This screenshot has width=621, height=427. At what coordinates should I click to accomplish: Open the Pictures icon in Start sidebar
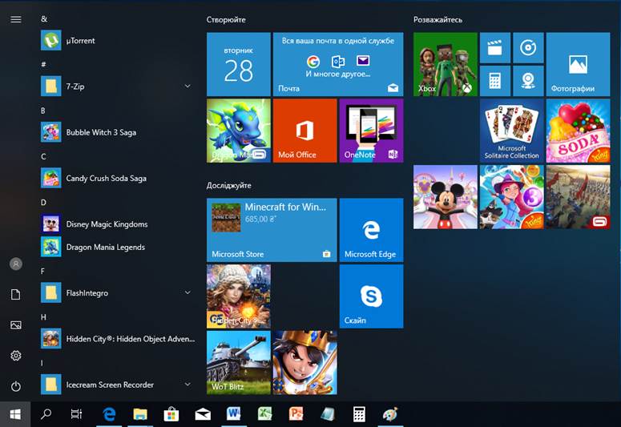coord(16,325)
